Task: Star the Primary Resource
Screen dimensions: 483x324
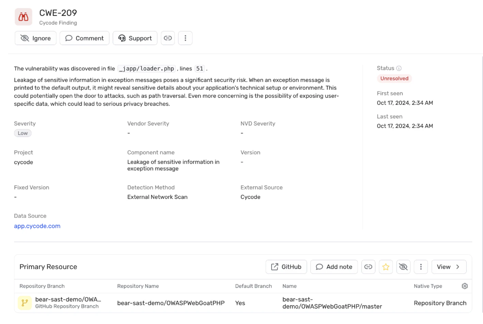Action: click(x=386, y=267)
